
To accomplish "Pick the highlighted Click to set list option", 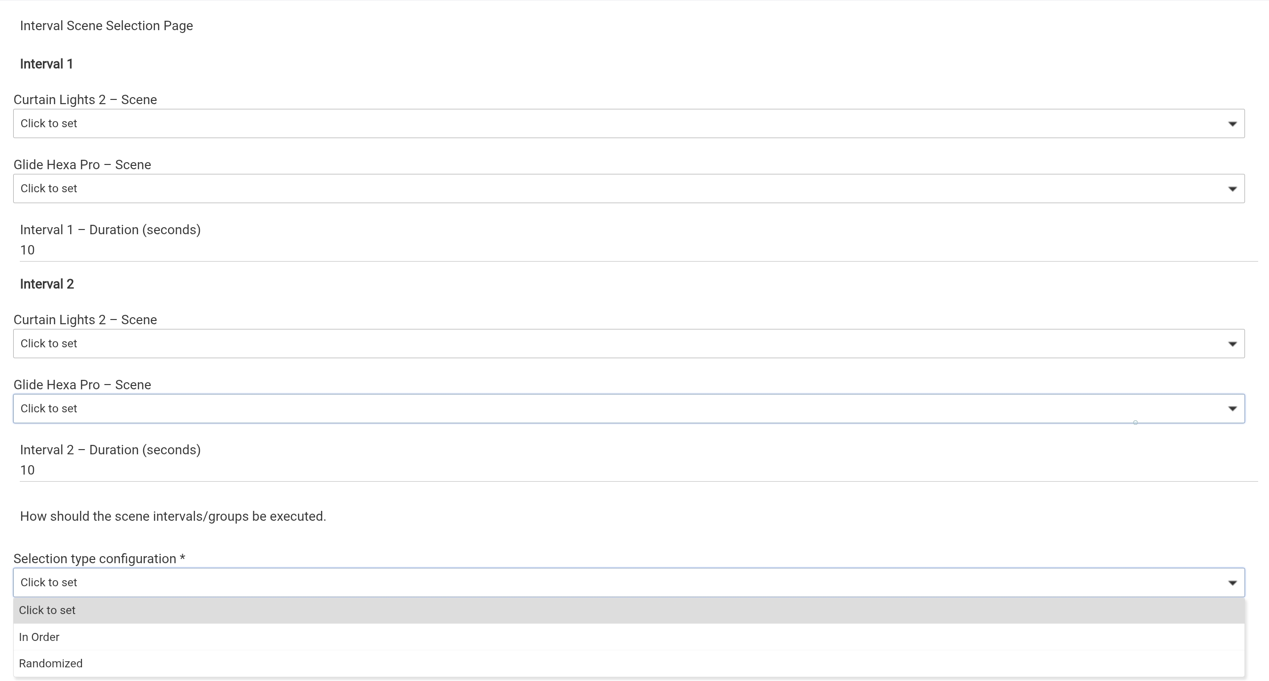I will click(47, 610).
